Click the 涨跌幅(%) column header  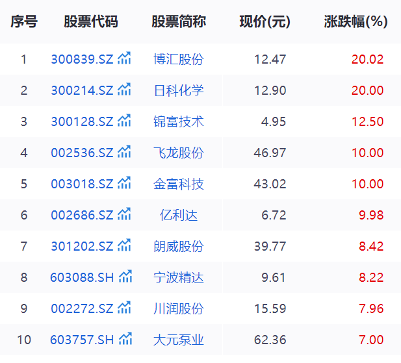tap(356, 21)
